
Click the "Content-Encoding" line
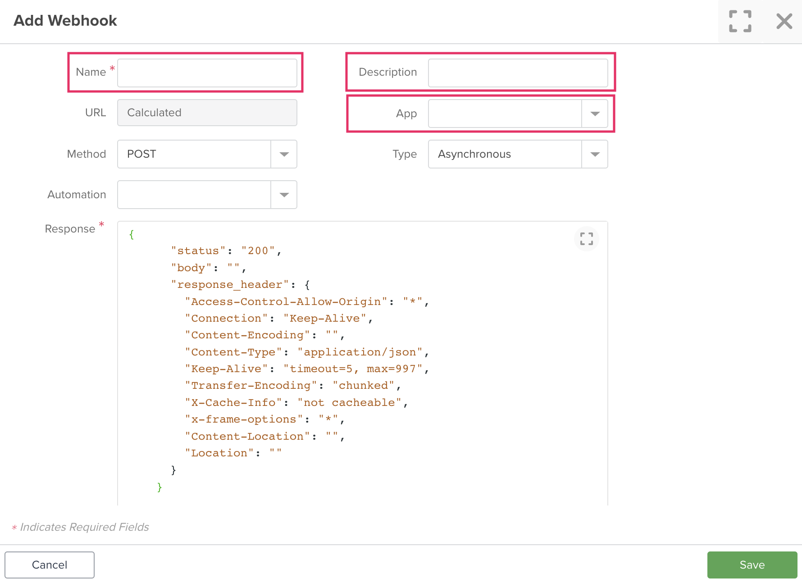click(x=265, y=335)
